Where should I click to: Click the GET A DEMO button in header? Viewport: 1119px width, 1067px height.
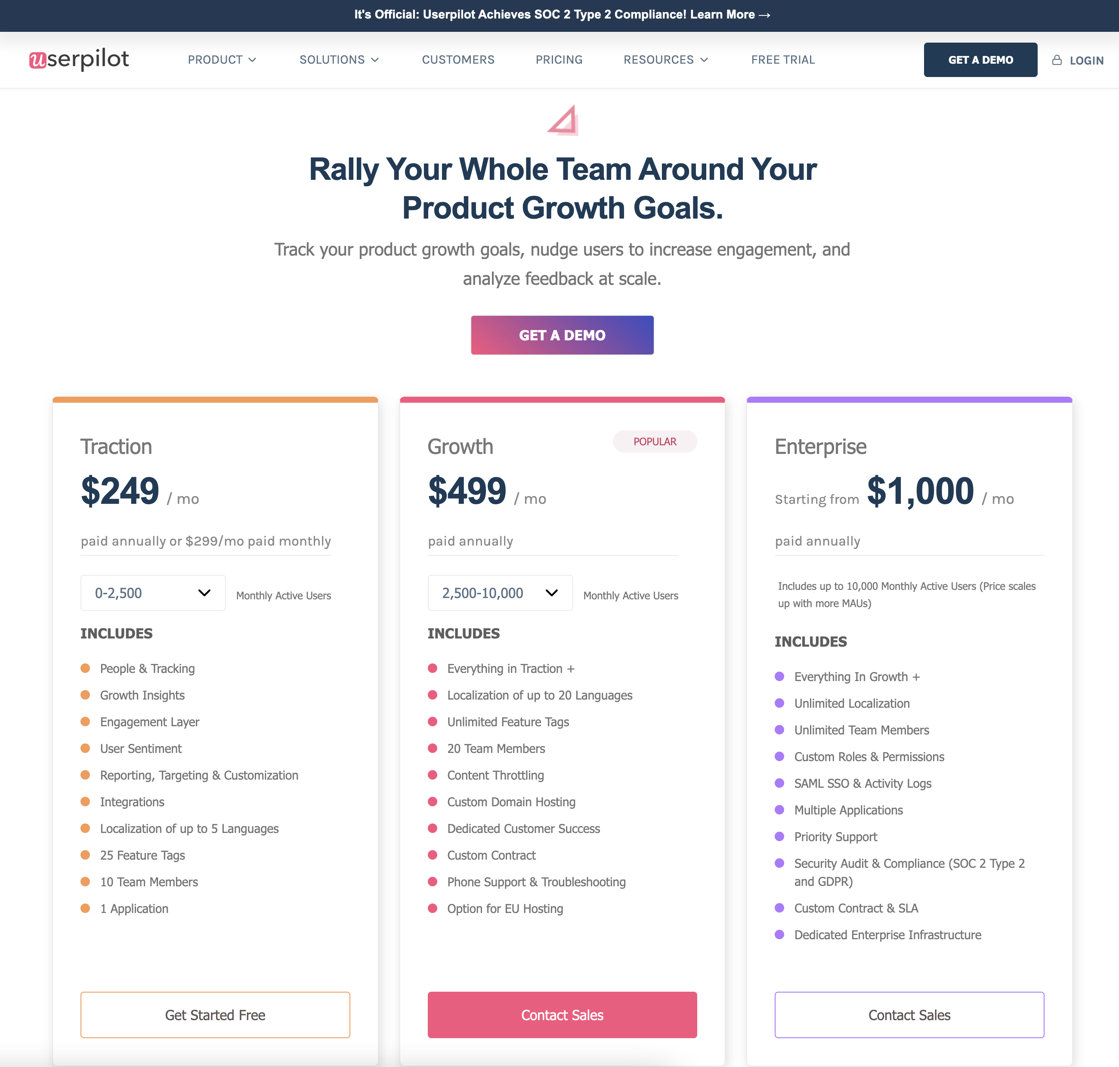tap(979, 59)
